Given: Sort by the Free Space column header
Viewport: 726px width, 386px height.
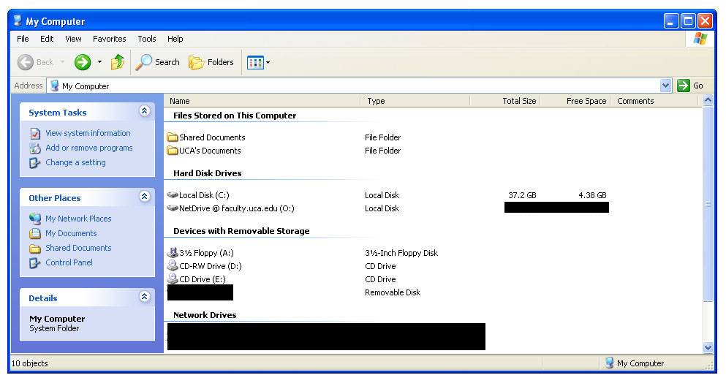Looking at the screenshot, I should tap(575, 101).
